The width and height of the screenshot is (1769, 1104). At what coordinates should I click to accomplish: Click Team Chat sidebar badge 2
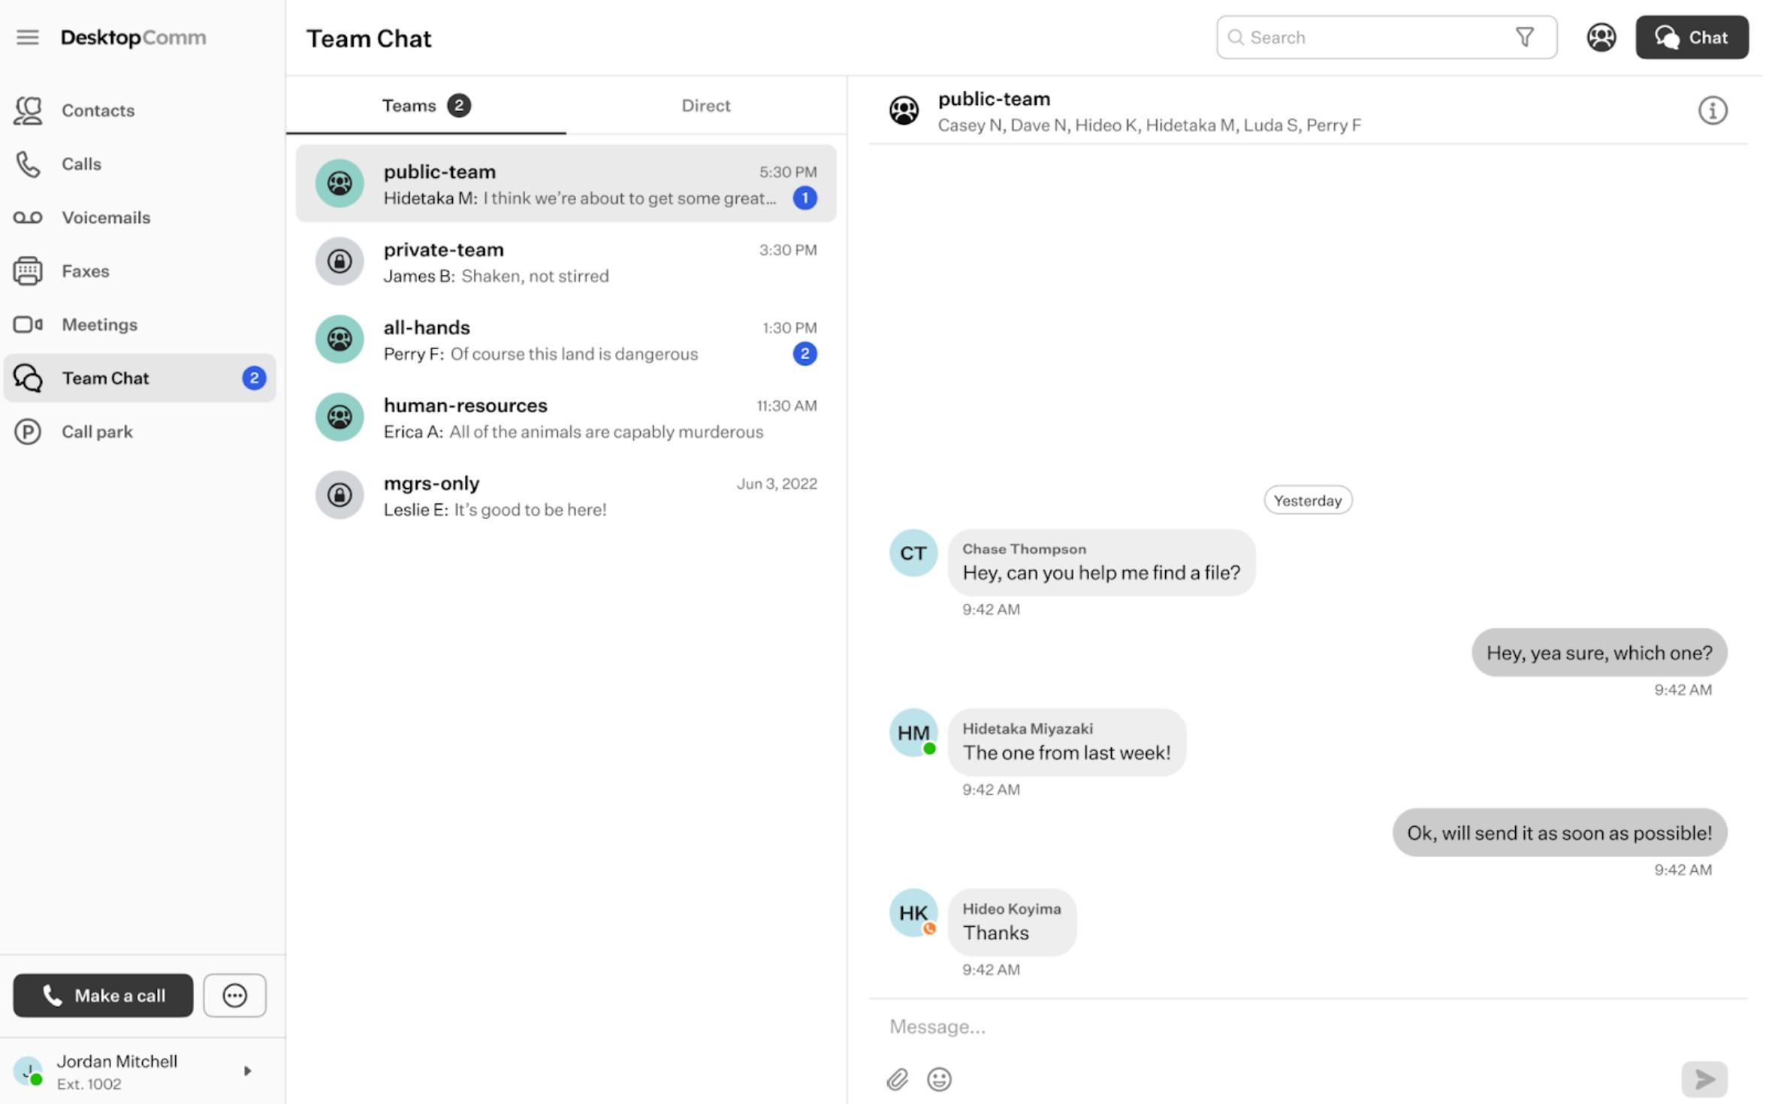254,378
